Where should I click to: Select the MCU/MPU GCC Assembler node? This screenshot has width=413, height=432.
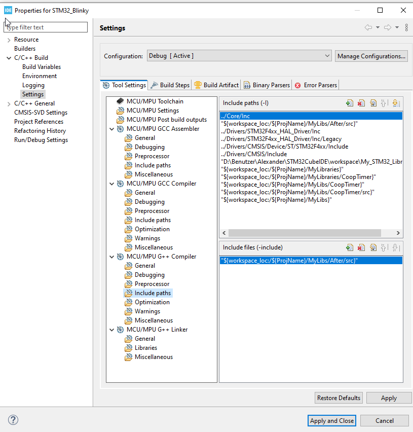pos(163,129)
